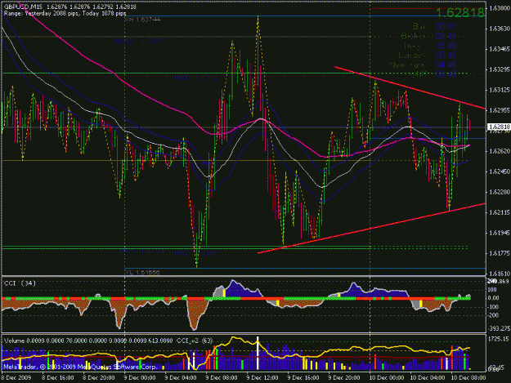
Task: Click the 00:01 bar countdown timer
Action: coord(446,26)
